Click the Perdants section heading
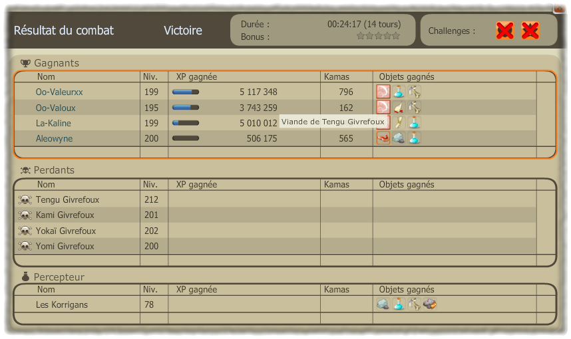Viewport: 571px width, 339px height. point(54,170)
